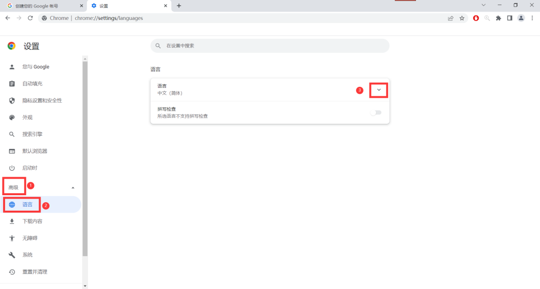This screenshot has width=540, height=289.
Task: Close the 创建您的 Google 帐号 tab
Action: tap(81, 6)
